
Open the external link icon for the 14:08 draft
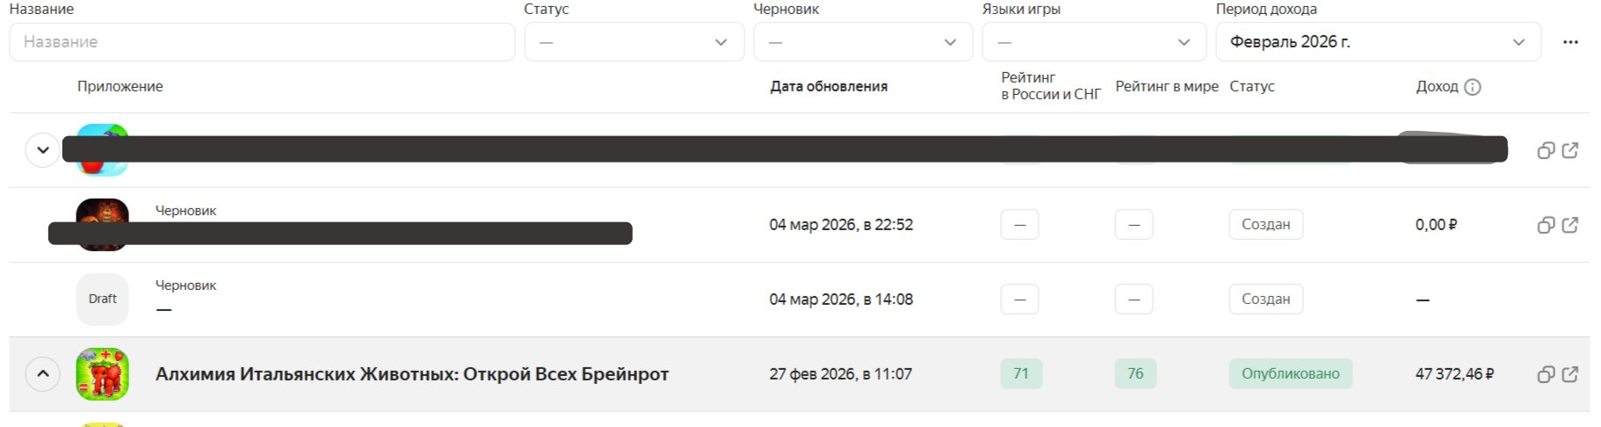coord(1570,300)
